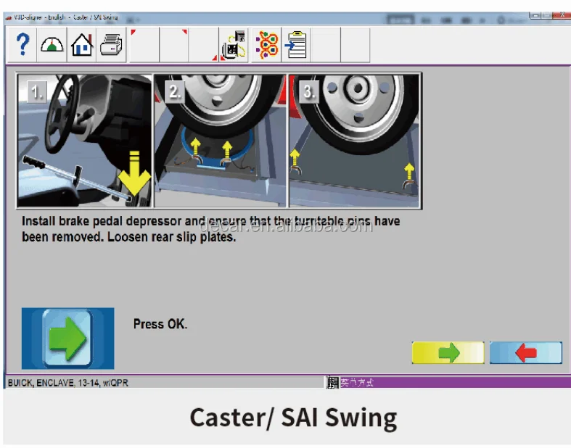Select step 1 brake pedal depressor image

(x=84, y=141)
